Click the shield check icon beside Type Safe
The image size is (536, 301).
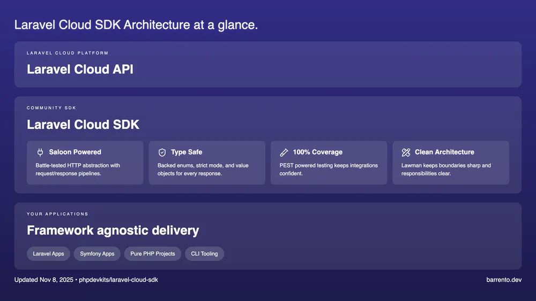coord(162,152)
